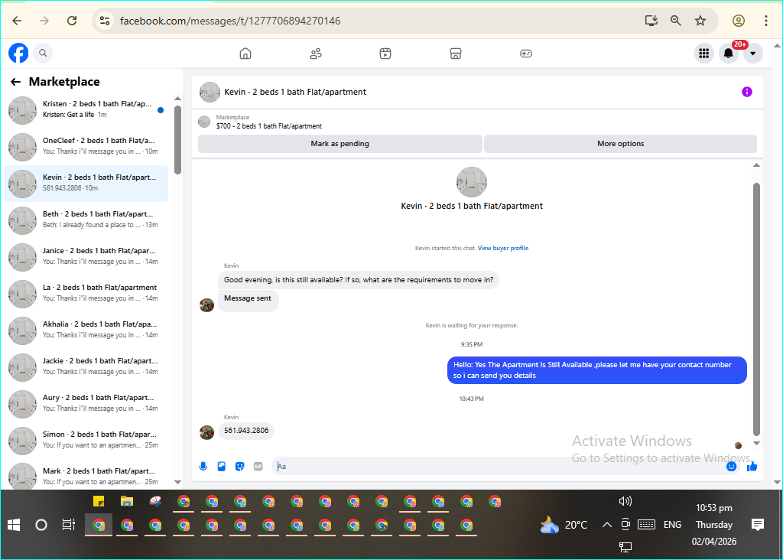This screenshot has width=783, height=560.
Task: Install app icon in the address bar
Action: click(651, 21)
